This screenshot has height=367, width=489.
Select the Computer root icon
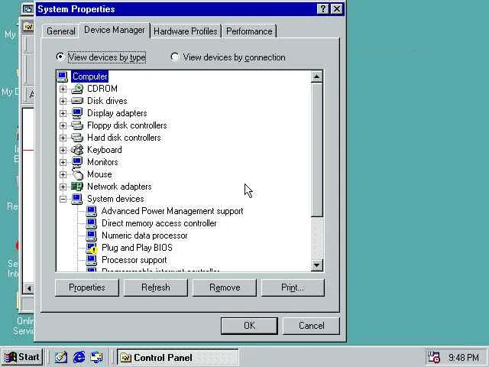click(63, 76)
